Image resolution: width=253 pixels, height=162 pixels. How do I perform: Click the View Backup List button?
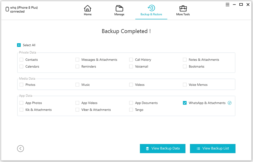[213, 148]
